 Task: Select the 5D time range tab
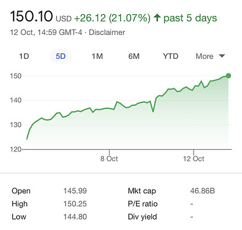tap(61, 56)
